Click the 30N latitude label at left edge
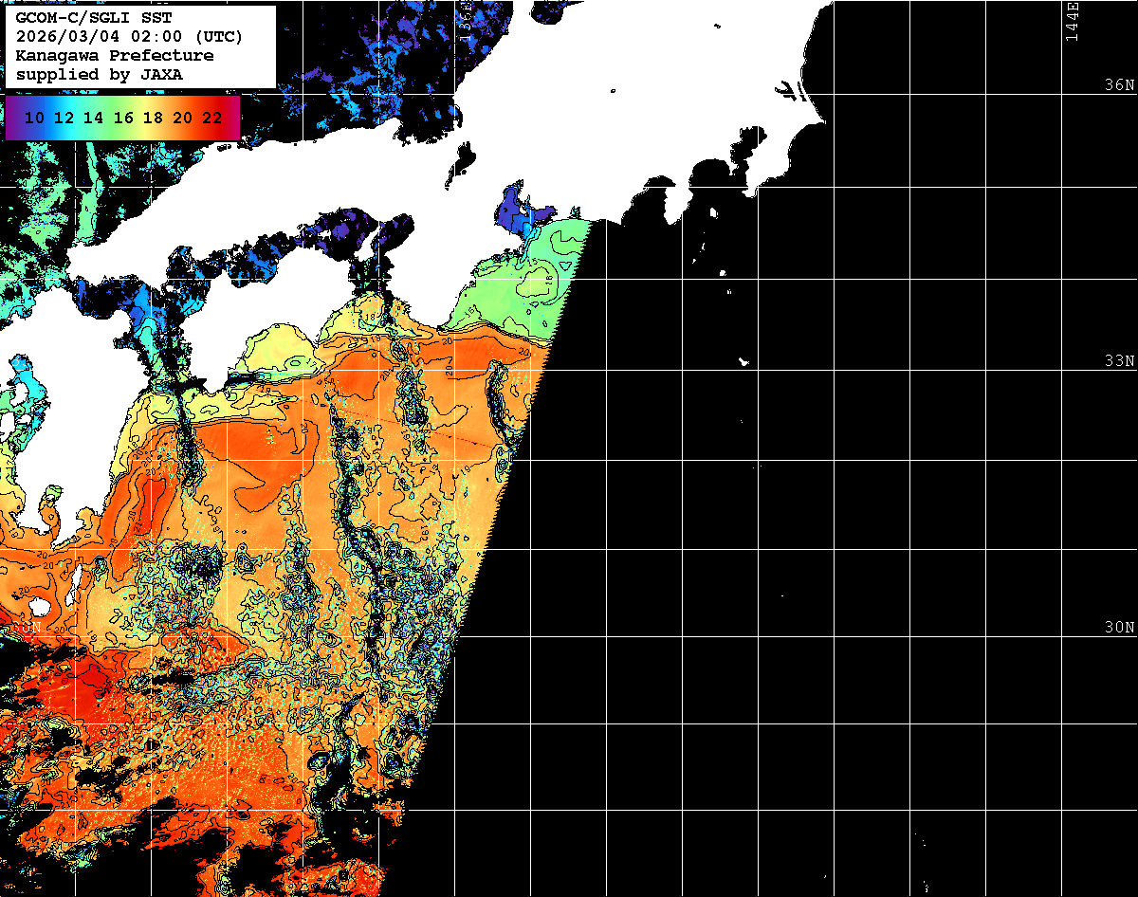Viewport: 1138px width, 897px height. [25, 628]
